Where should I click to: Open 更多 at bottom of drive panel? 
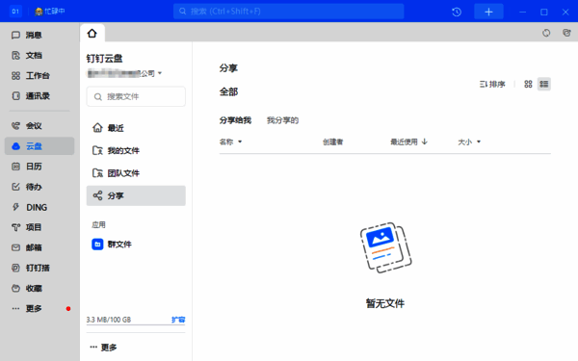pyautogui.click(x=104, y=348)
